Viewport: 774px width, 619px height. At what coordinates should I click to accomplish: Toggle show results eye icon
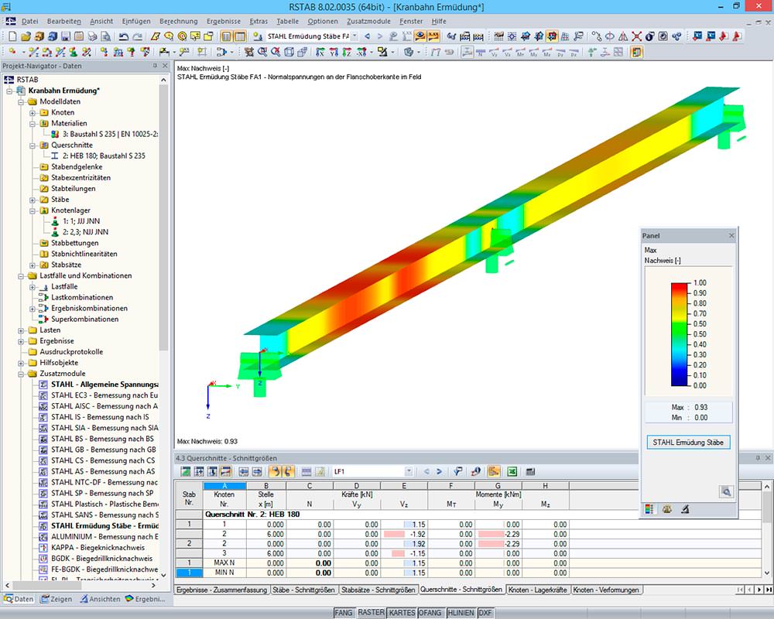pyautogui.click(x=420, y=36)
